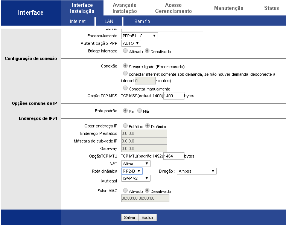Switch to Avançado Instalação tab

coord(125,8)
